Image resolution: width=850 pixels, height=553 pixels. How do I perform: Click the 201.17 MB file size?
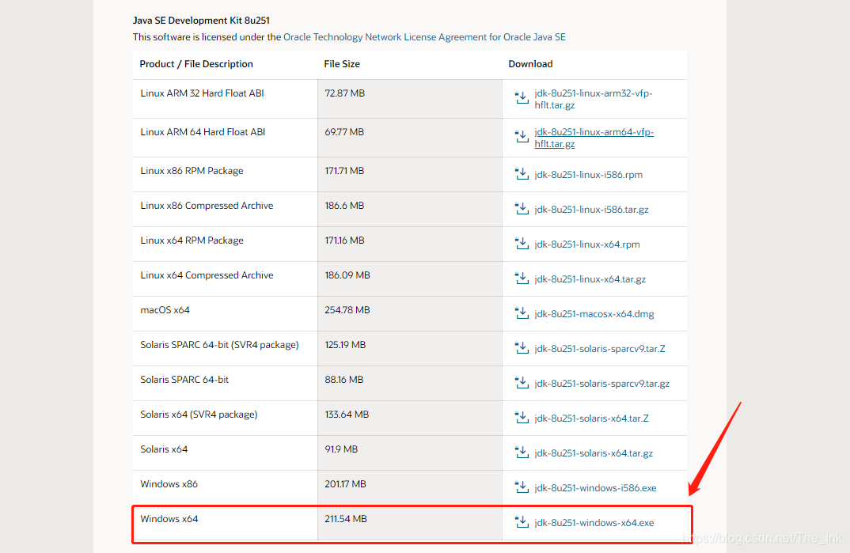coord(346,483)
